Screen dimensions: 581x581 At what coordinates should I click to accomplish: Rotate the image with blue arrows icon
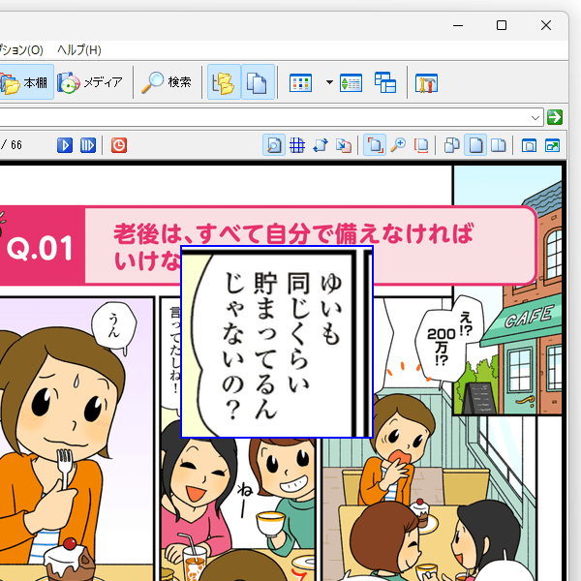coord(321,145)
